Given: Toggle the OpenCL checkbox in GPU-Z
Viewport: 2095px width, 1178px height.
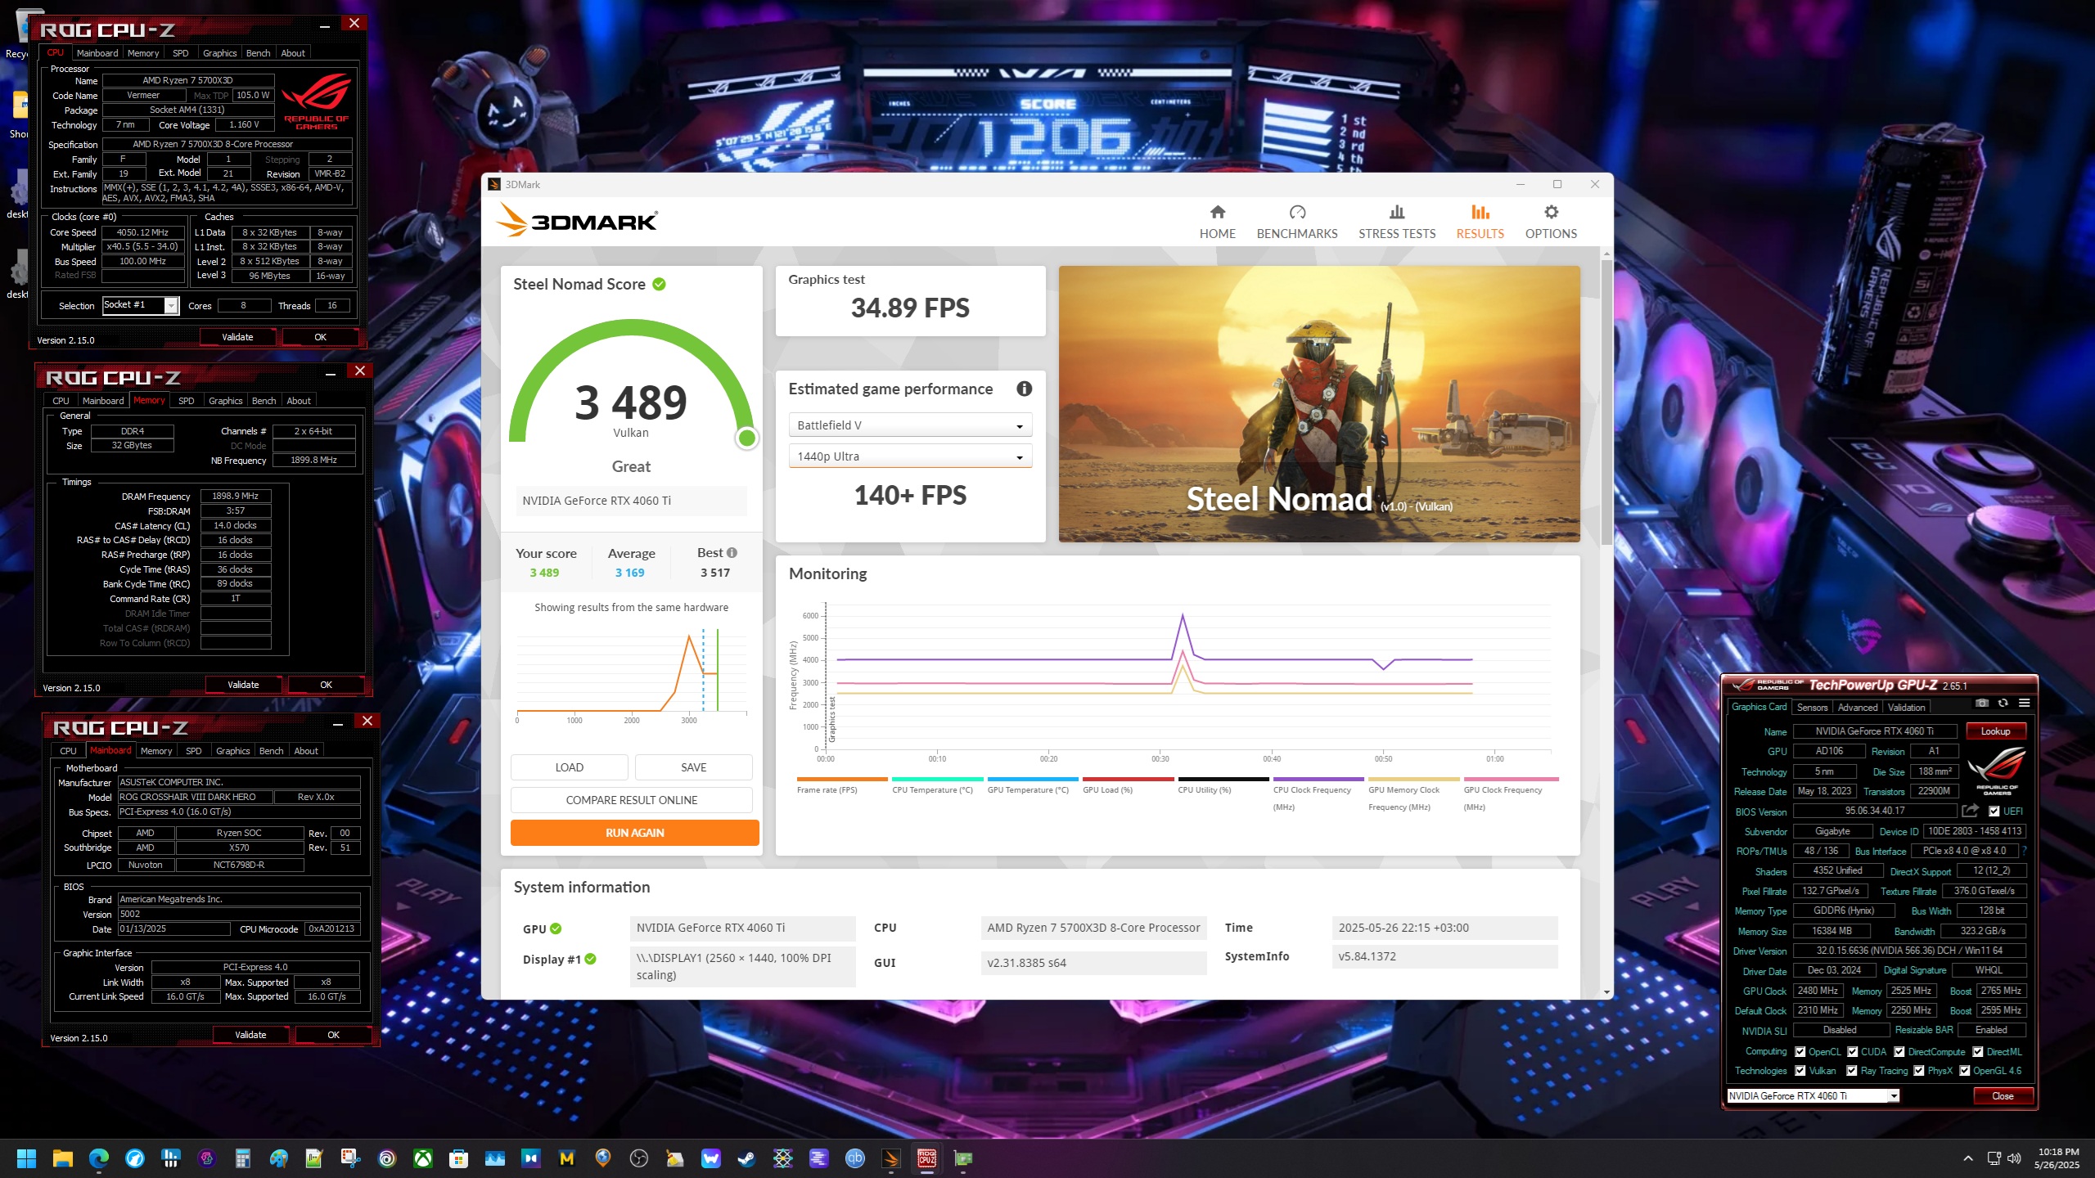Looking at the screenshot, I should 1800,1052.
